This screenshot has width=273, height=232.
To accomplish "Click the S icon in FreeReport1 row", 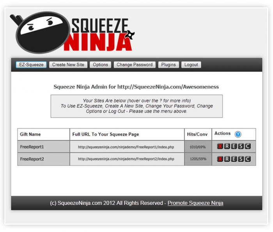I will coord(241,146).
